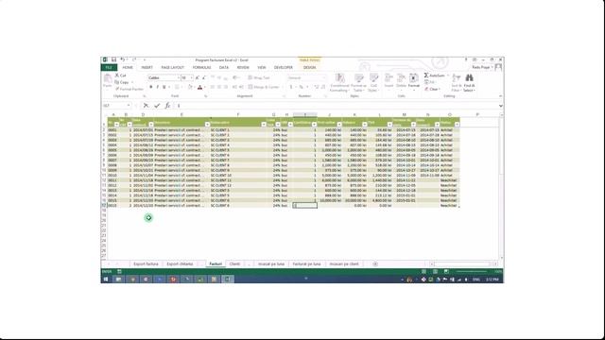The image size is (605, 340).
Task: Click Merge & Center
Action: coord(264,87)
